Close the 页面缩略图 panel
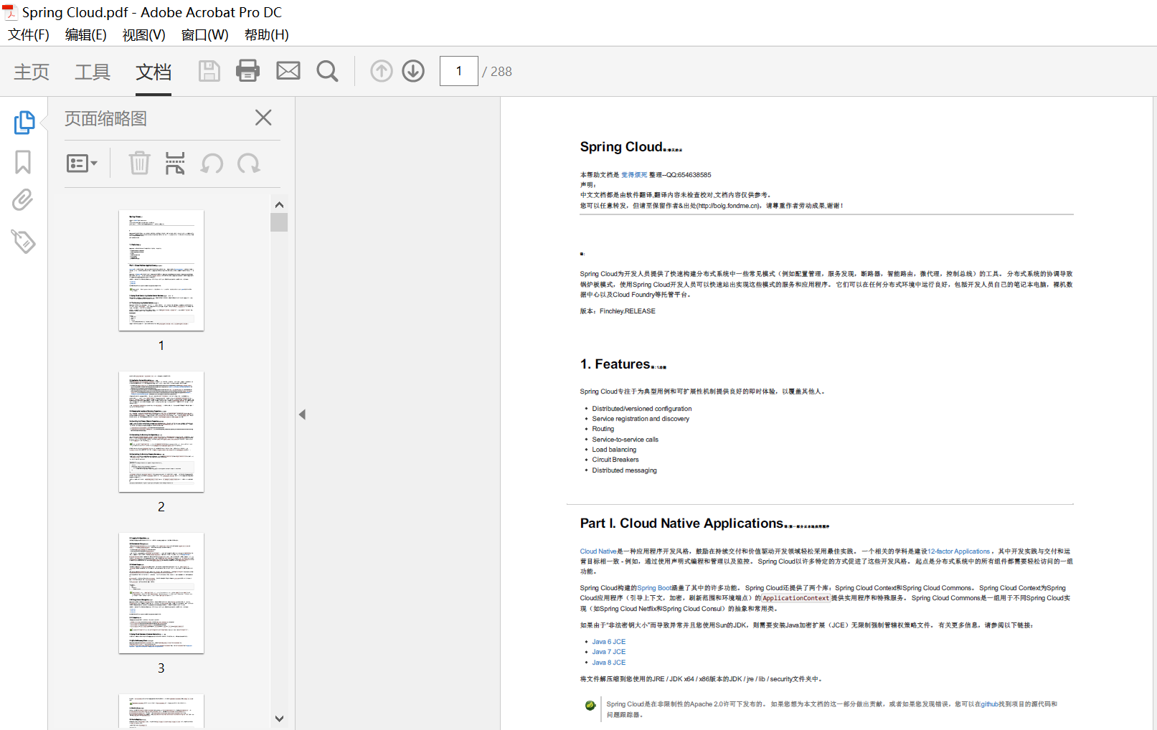The height and width of the screenshot is (730, 1157). 263,118
